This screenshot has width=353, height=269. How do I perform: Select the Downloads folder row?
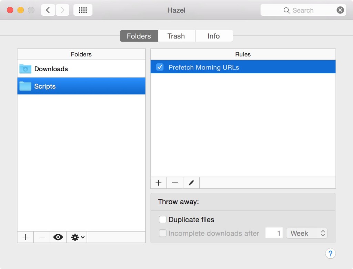pyautogui.click(x=81, y=69)
